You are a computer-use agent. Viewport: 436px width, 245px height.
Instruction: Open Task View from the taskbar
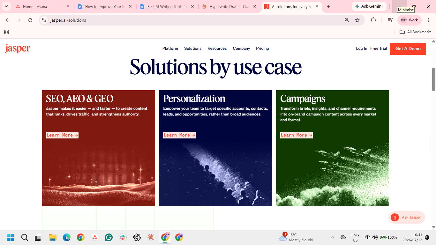pos(39,237)
